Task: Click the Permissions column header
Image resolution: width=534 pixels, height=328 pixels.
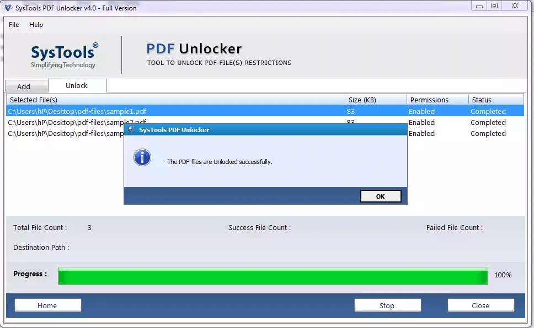Action: pyautogui.click(x=437, y=100)
